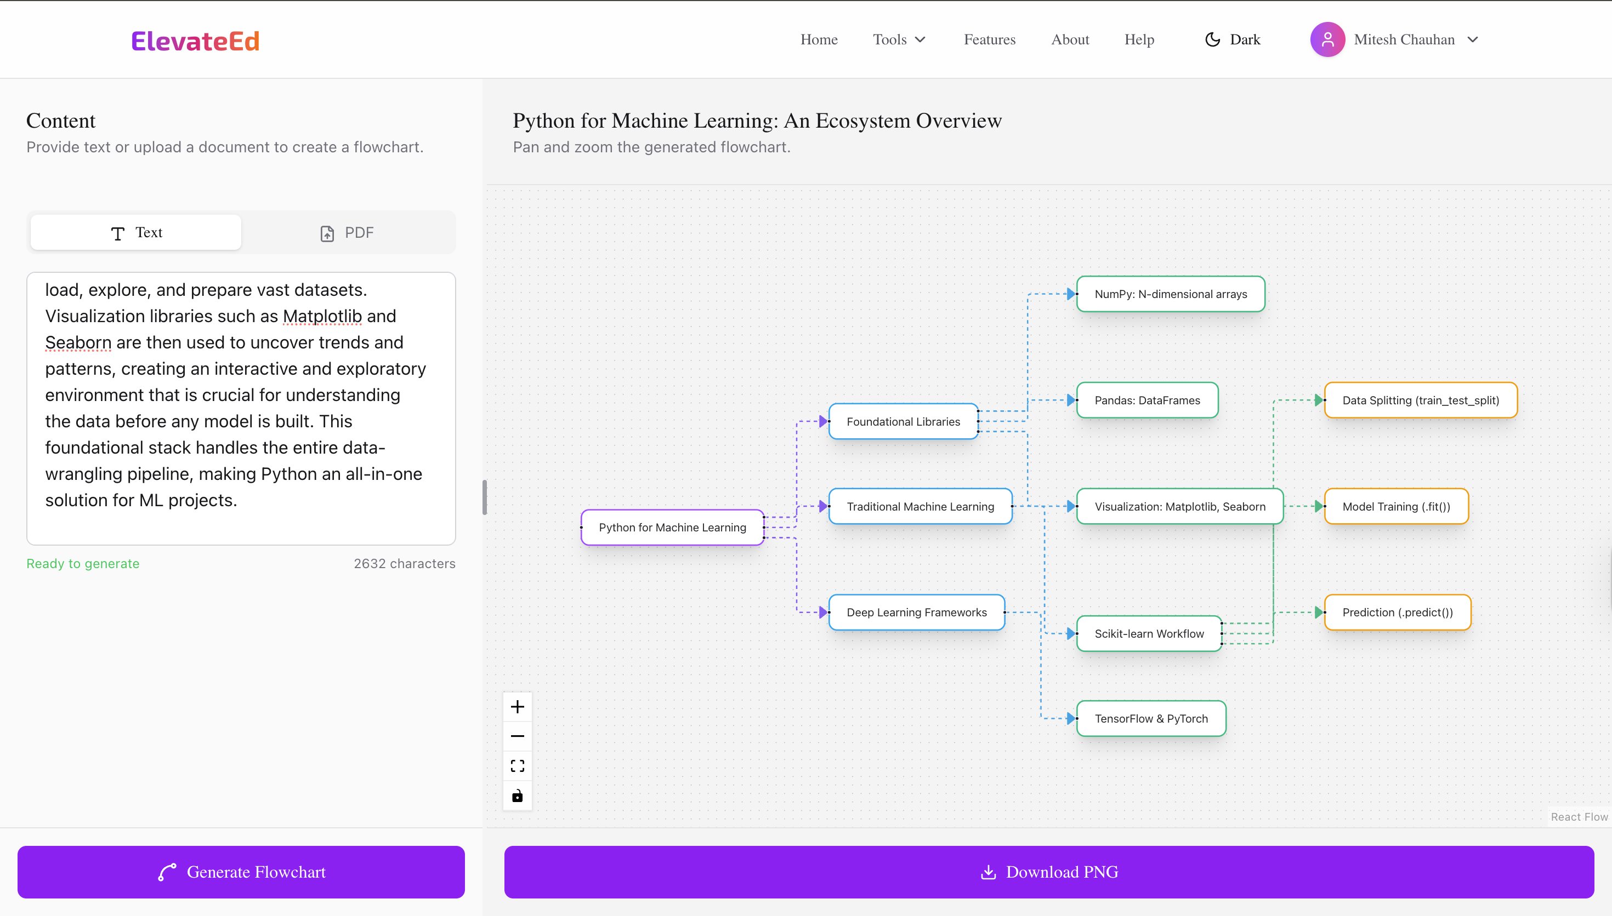
Task: Open the Tools dropdown menu
Action: coord(899,39)
